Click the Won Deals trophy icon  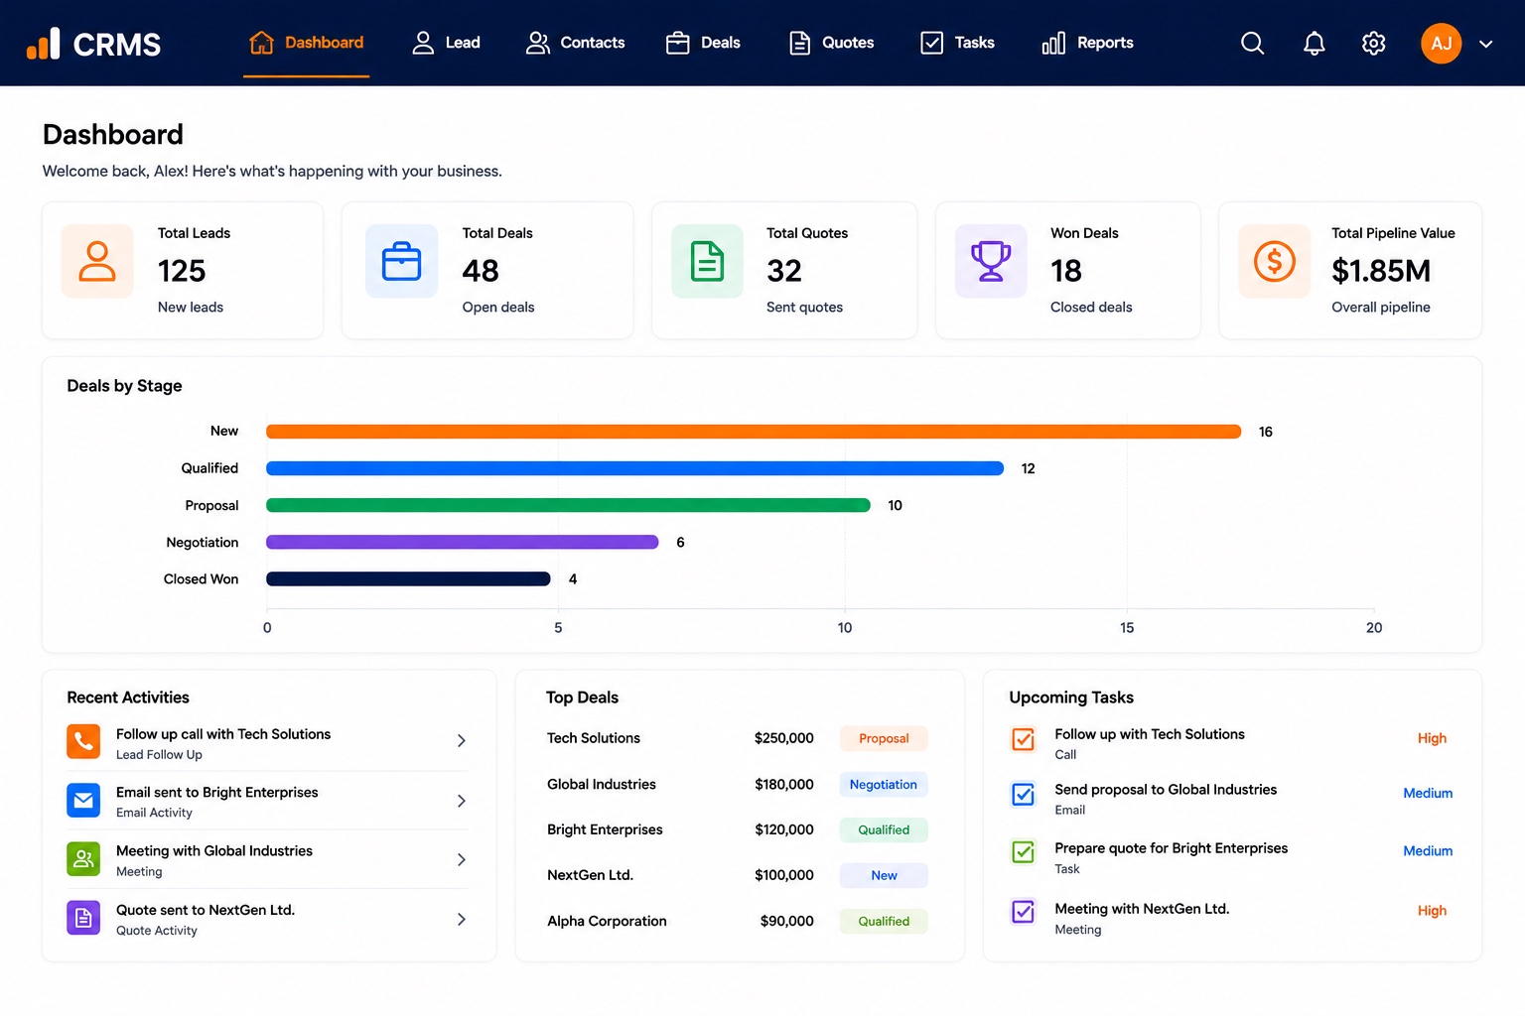(991, 261)
